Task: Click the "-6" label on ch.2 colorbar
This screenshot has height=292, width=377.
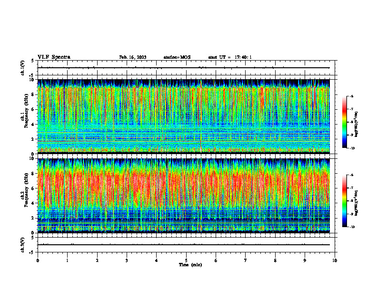Action: click(351, 175)
